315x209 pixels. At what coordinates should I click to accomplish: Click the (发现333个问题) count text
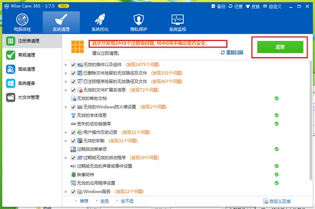coord(167,73)
